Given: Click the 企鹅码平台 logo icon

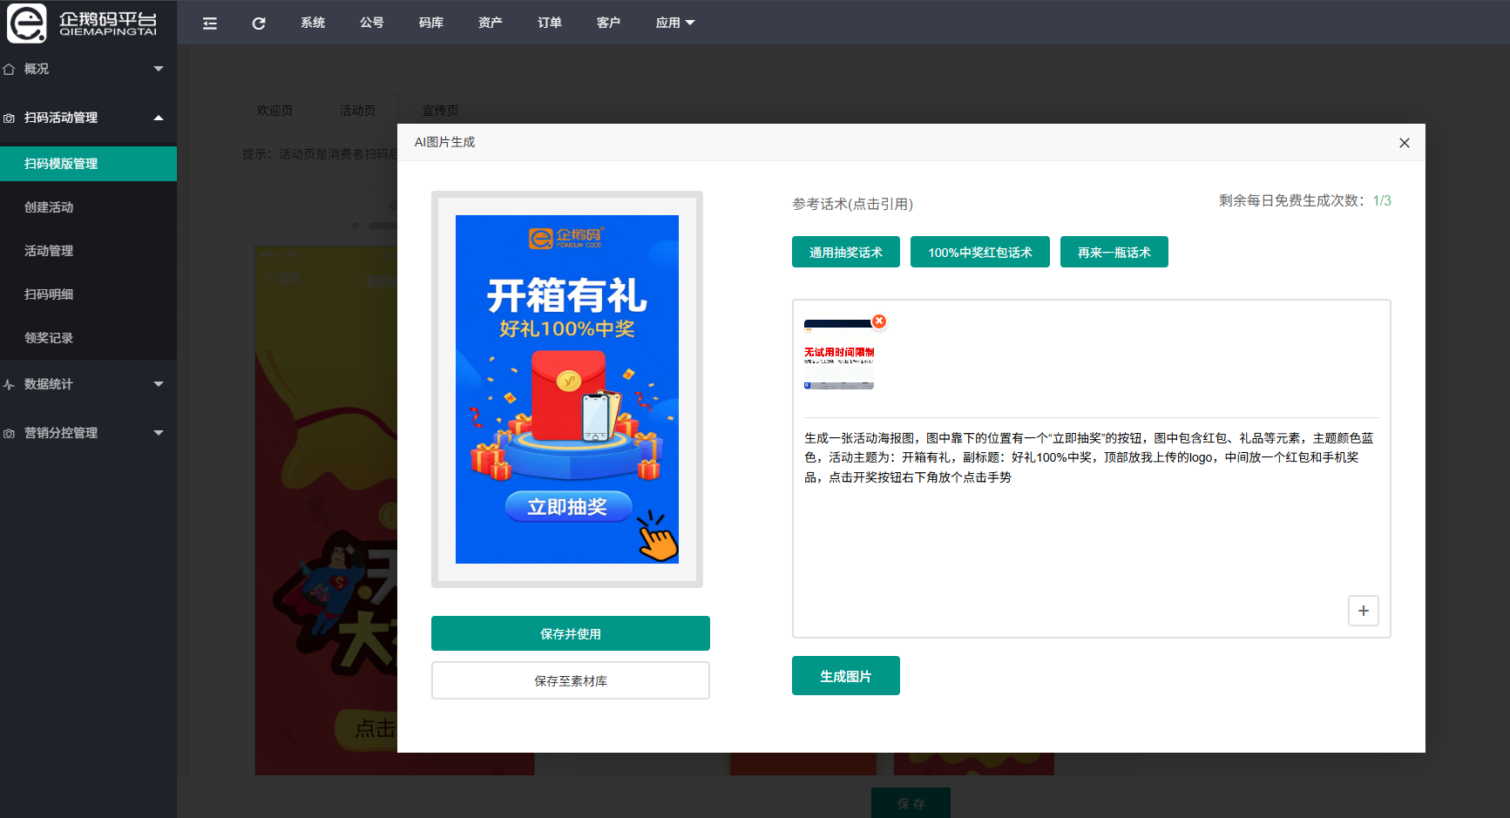Looking at the screenshot, I should click(27, 23).
